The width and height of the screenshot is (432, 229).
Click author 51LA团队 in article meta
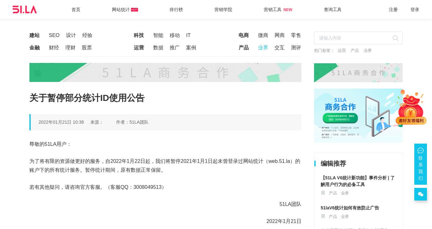(139, 122)
